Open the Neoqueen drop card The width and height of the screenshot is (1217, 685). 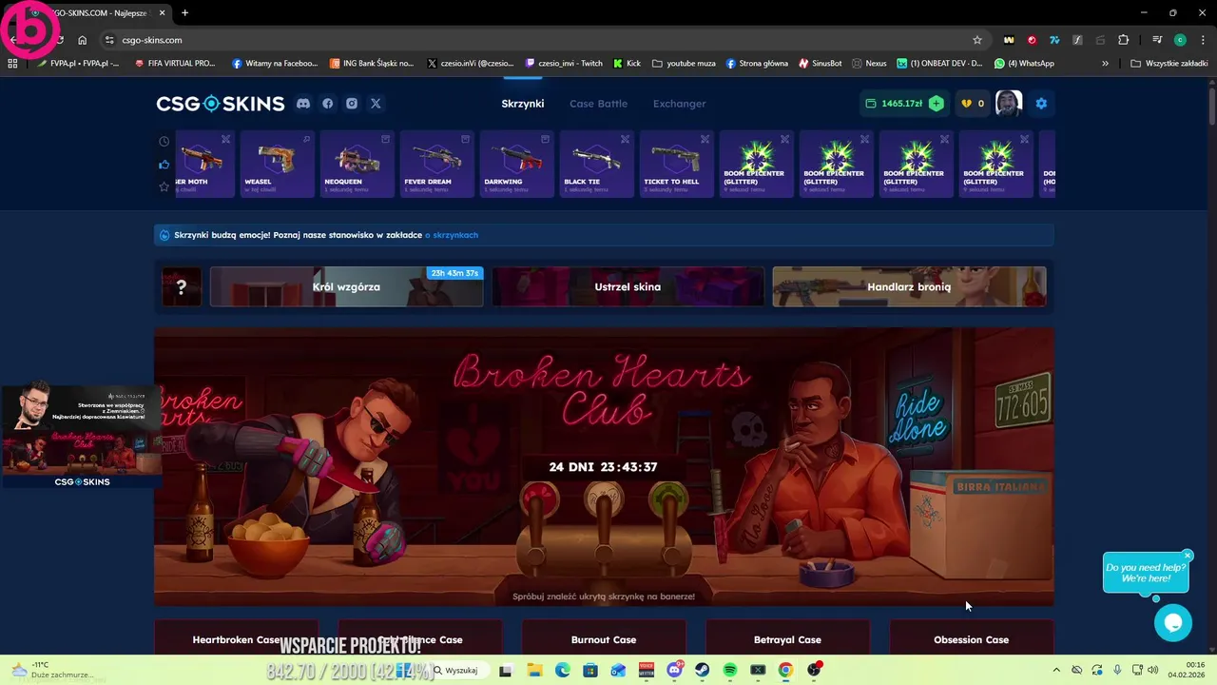click(357, 165)
